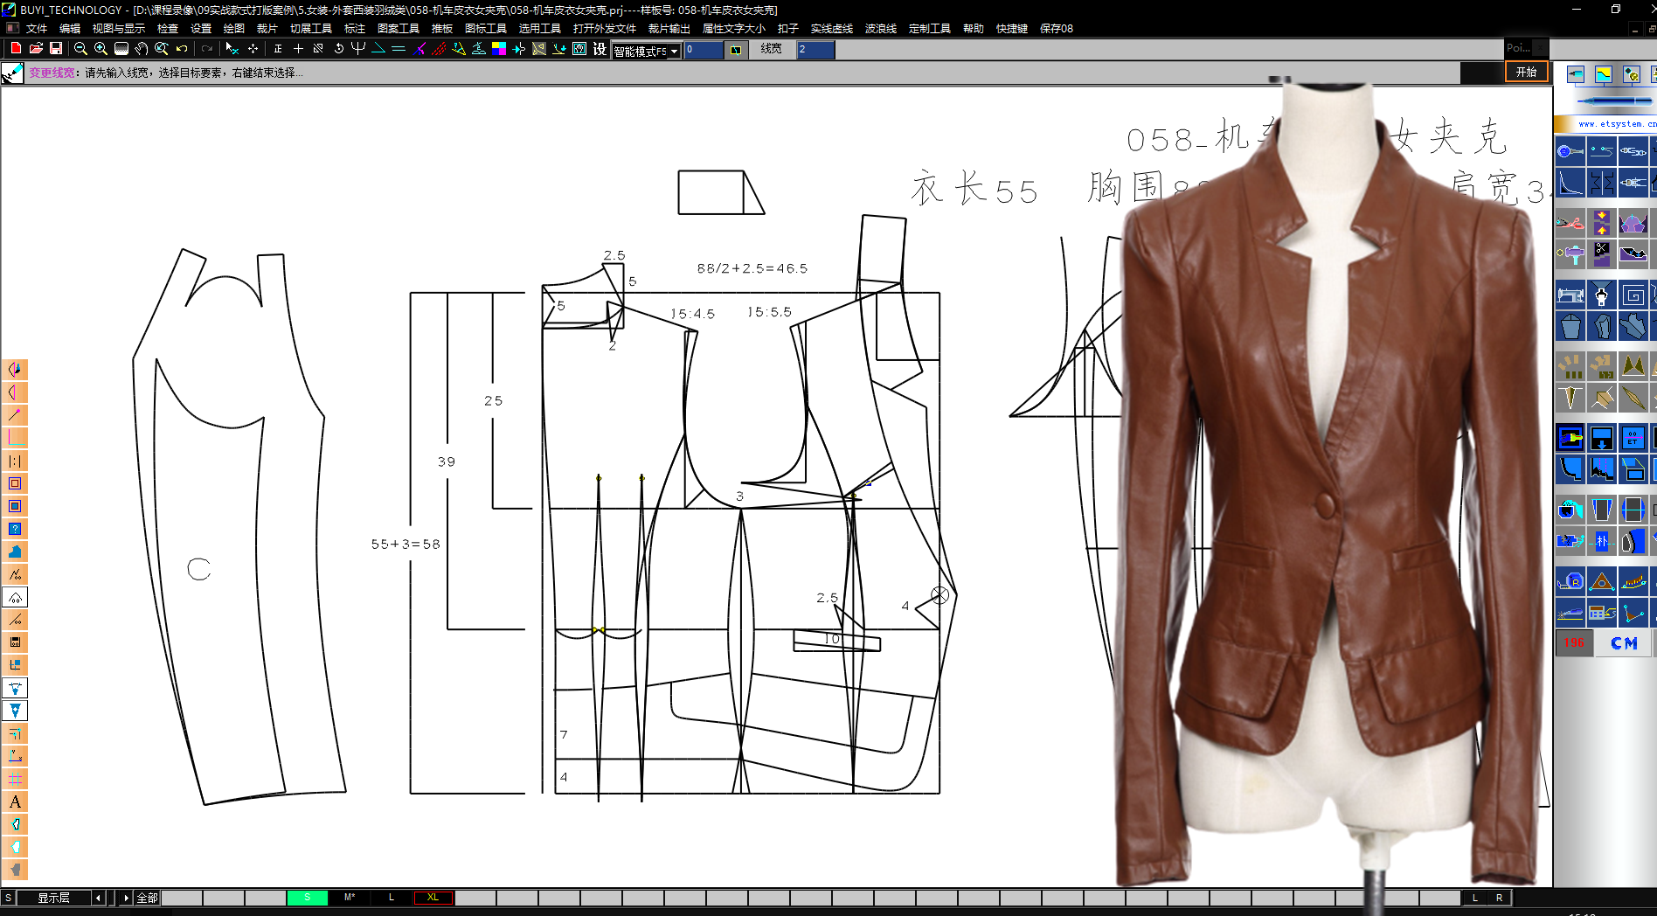Click the ET screen icon in right panel

tap(1633, 438)
